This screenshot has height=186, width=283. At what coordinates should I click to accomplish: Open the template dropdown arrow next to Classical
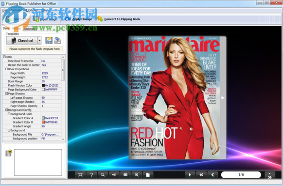(40, 40)
